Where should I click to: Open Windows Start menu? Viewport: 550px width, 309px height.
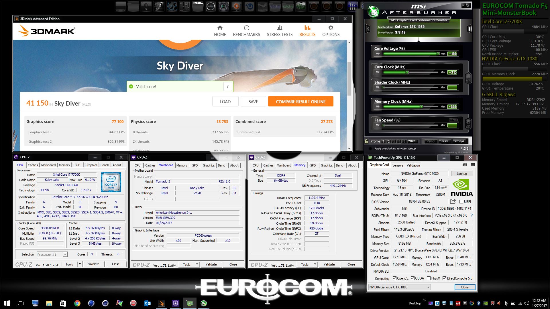[7, 303]
